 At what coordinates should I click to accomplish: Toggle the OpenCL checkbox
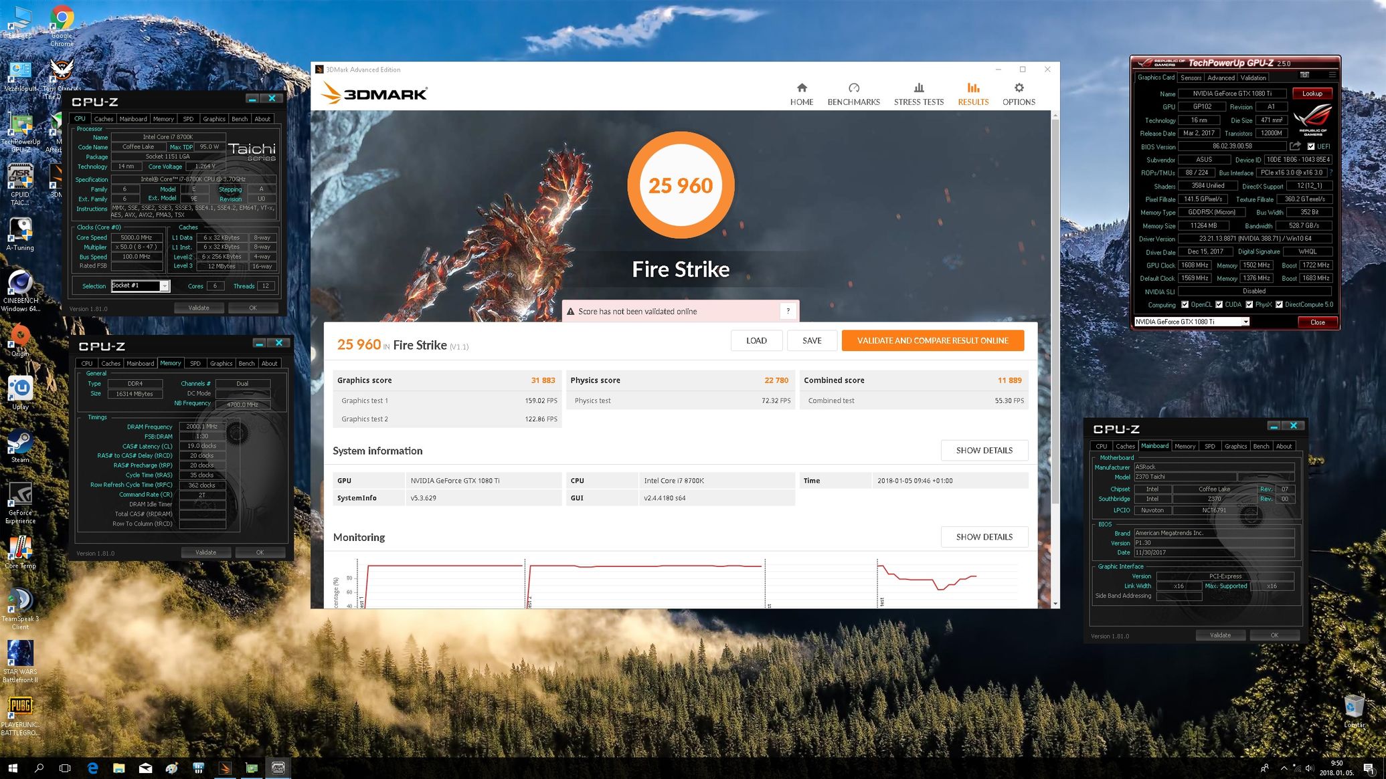1185,305
